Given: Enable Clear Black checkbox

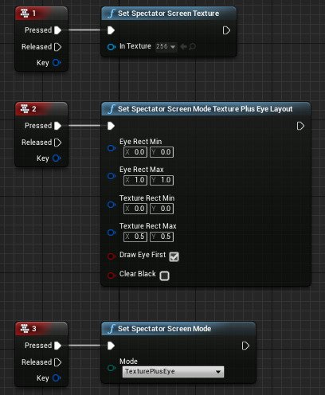Looking at the screenshot, I should point(164,276).
